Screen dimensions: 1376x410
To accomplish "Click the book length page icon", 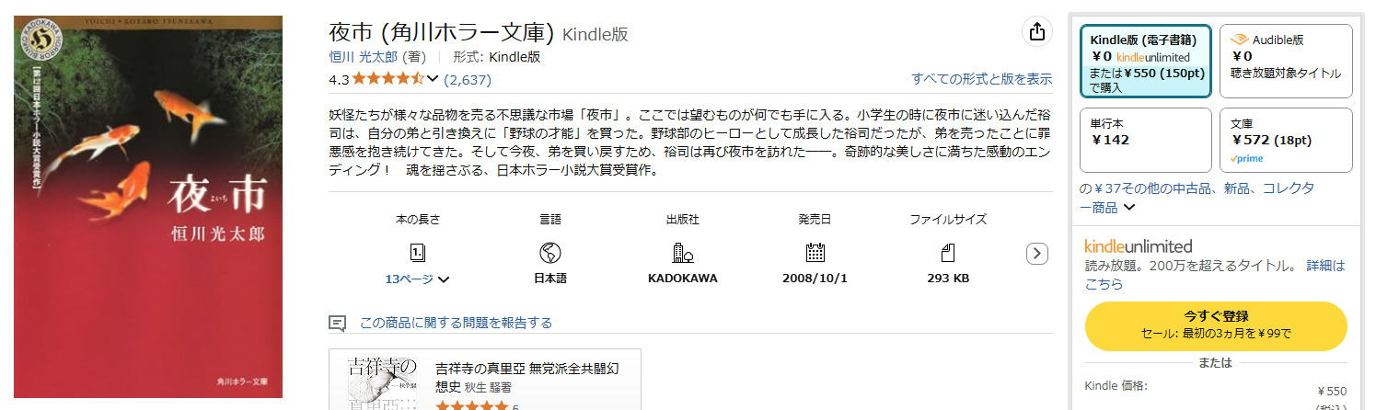I will [418, 253].
